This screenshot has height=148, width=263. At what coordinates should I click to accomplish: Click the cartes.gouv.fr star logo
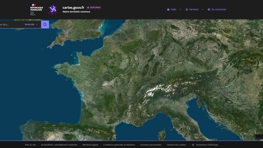53,9
